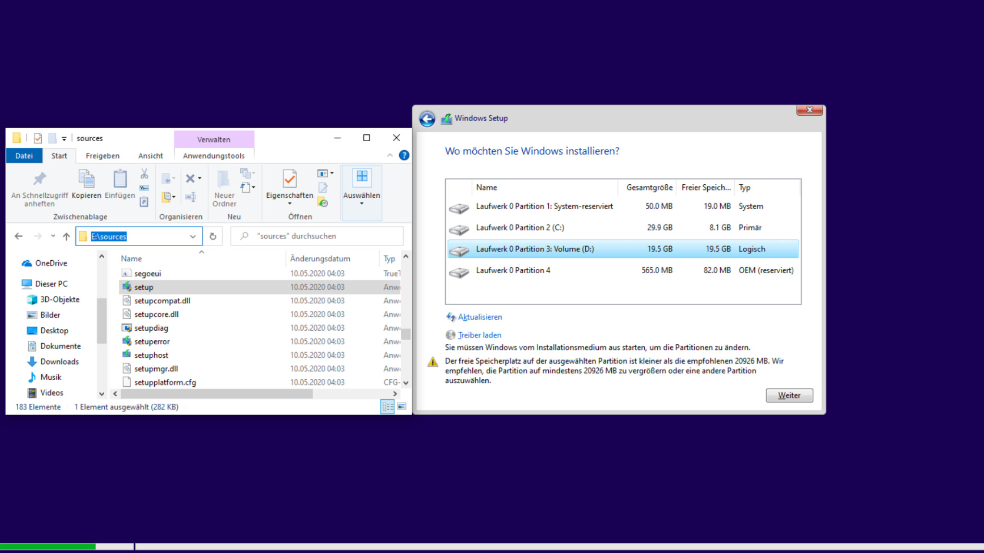Select Laufwerk 0 Partition 2 (C:)
This screenshot has width=984, height=553.
click(x=623, y=228)
